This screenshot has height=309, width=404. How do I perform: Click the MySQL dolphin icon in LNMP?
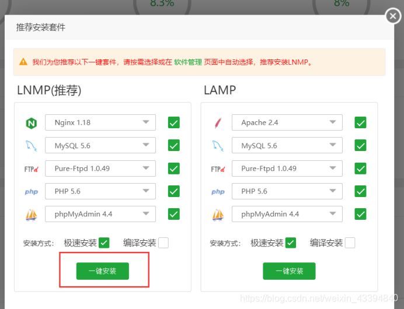pyautogui.click(x=31, y=146)
